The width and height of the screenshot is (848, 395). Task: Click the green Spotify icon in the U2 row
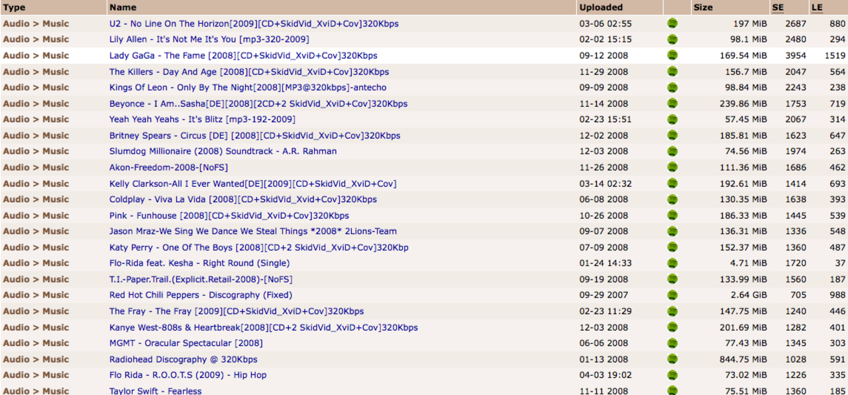(672, 23)
